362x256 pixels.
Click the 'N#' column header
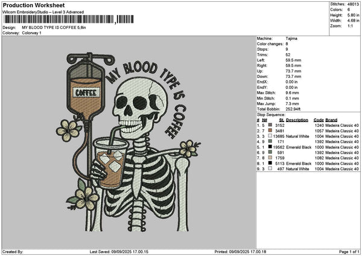point(265,120)
